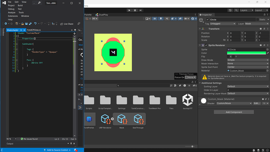Open the Draw Mode dropdown
Viewport: 270px width, 152px height.
[x=248, y=60]
